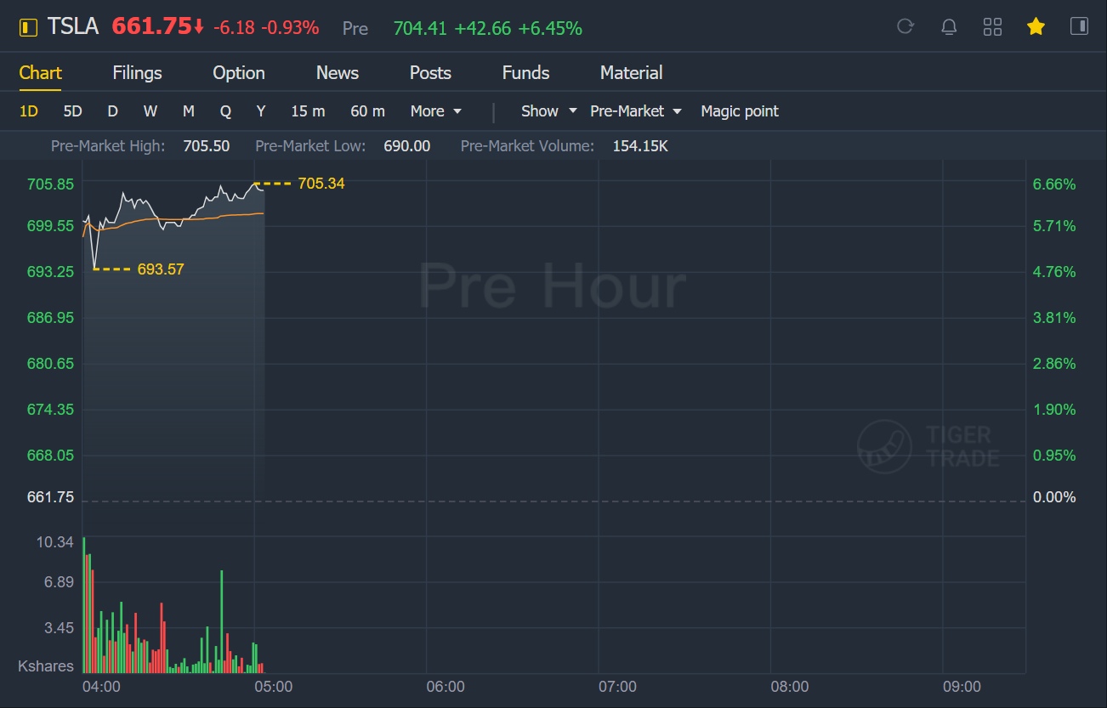Click the Magic point button
Image resolution: width=1107 pixels, height=708 pixels.
740,111
